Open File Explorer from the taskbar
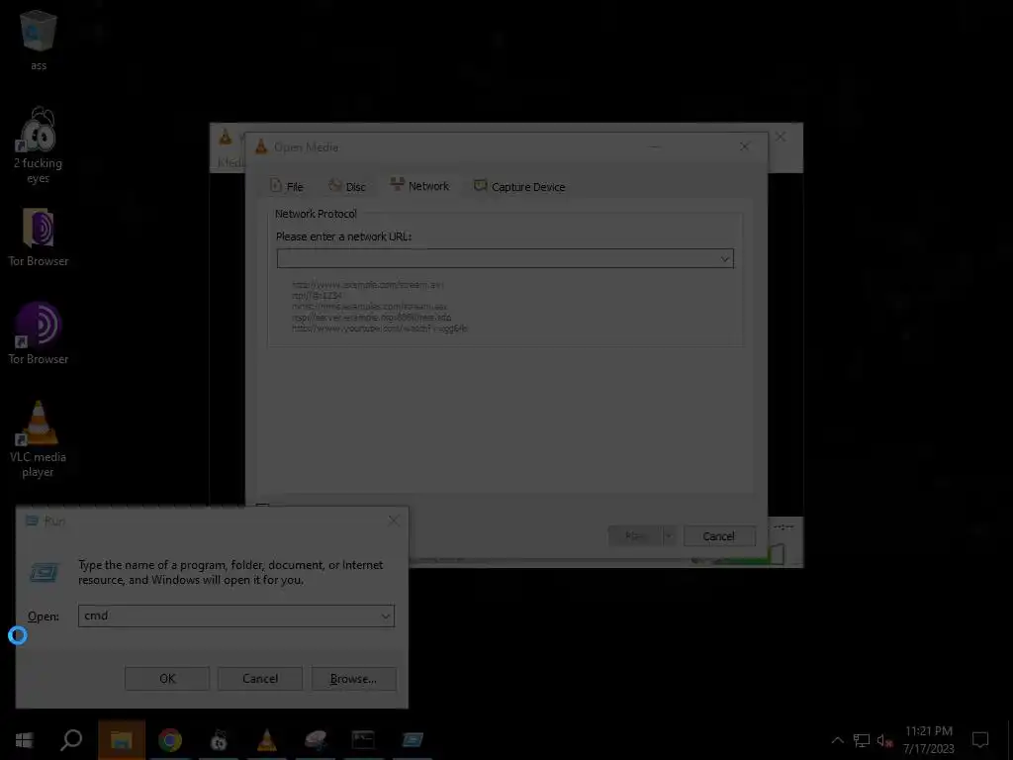 pyautogui.click(x=121, y=740)
